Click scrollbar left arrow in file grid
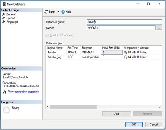Image resolution: width=166 pixels, height=130 pixels. point(48,107)
